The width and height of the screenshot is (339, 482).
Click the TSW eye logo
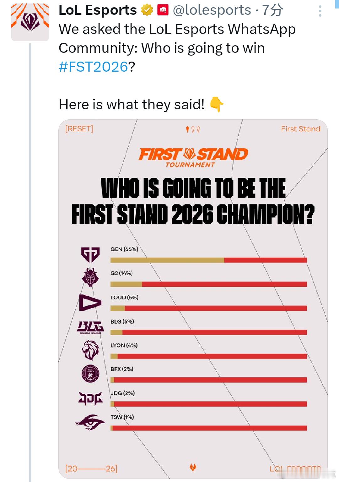click(90, 422)
